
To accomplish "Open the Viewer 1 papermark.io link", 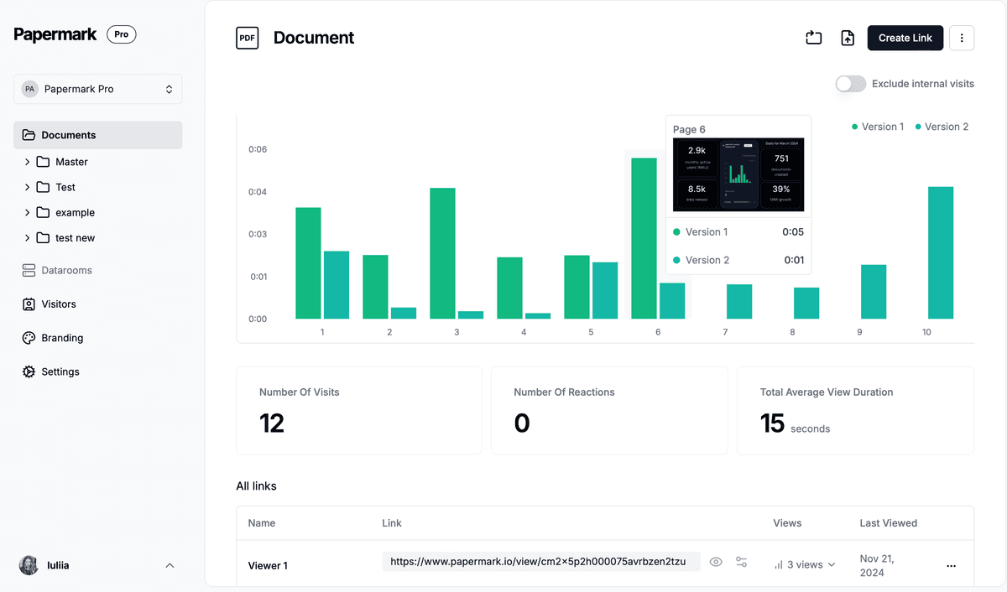I will [540, 561].
